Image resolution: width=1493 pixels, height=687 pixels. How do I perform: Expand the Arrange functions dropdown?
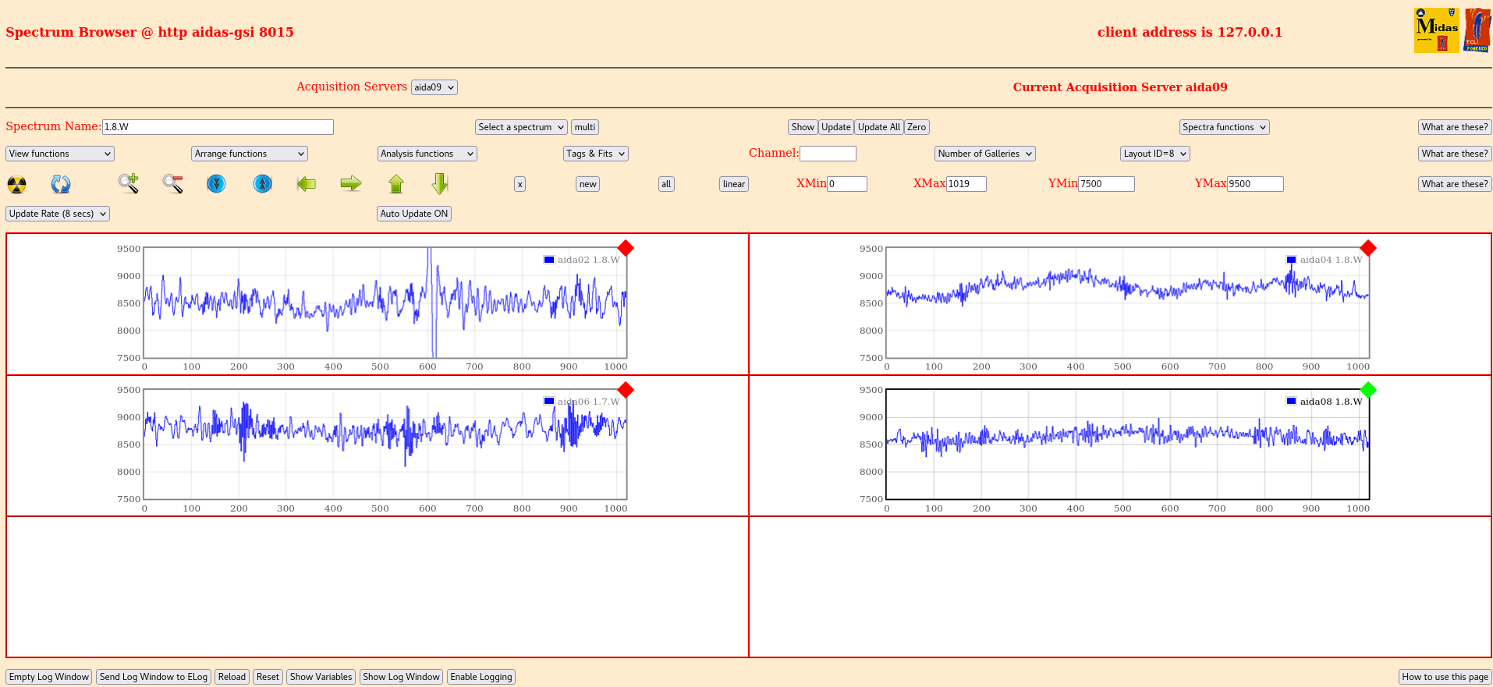pyautogui.click(x=250, y=154)
